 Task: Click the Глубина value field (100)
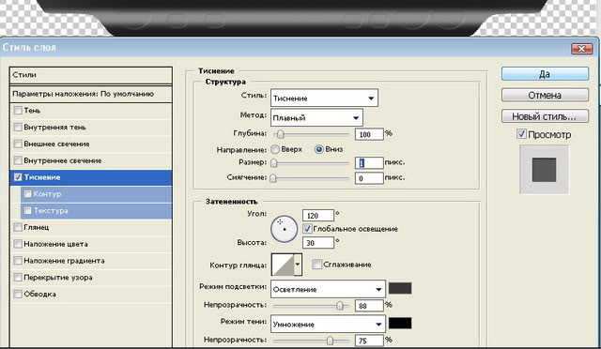[x=369, y=134]
